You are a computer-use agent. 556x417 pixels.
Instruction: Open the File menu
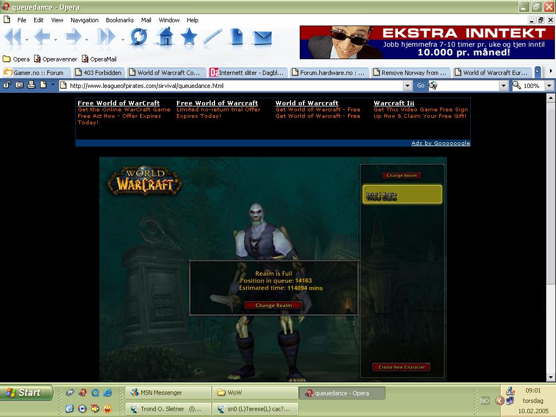click(x=22, y=20)
